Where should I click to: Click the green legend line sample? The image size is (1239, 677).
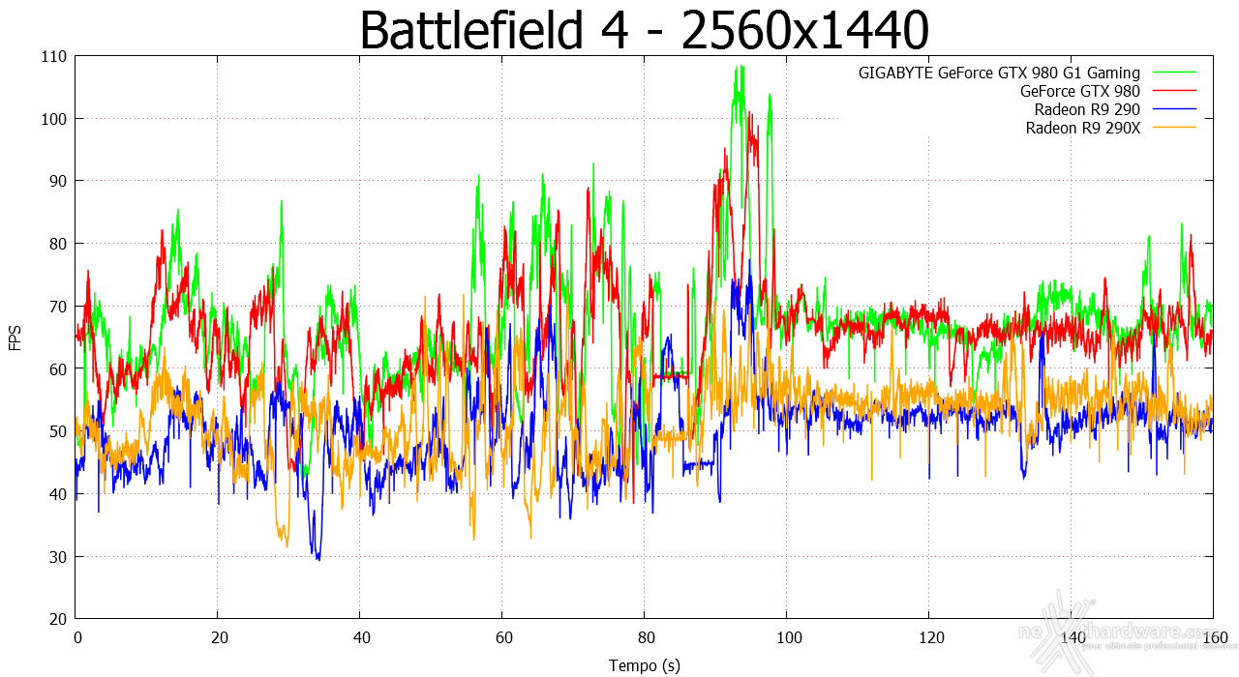click(x=1173, y=73)
